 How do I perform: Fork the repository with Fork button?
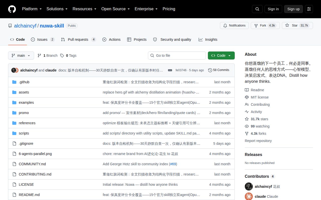point(265,25)
